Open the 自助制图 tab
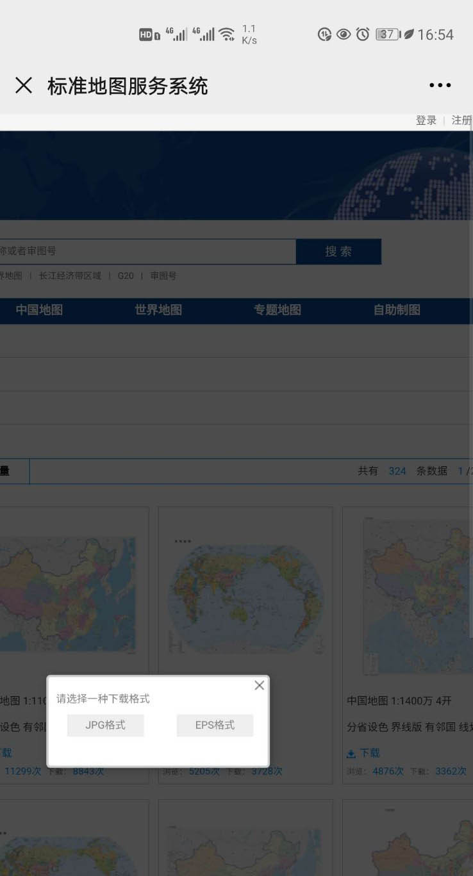The image size is (473, 876). [x=397, y=310]
